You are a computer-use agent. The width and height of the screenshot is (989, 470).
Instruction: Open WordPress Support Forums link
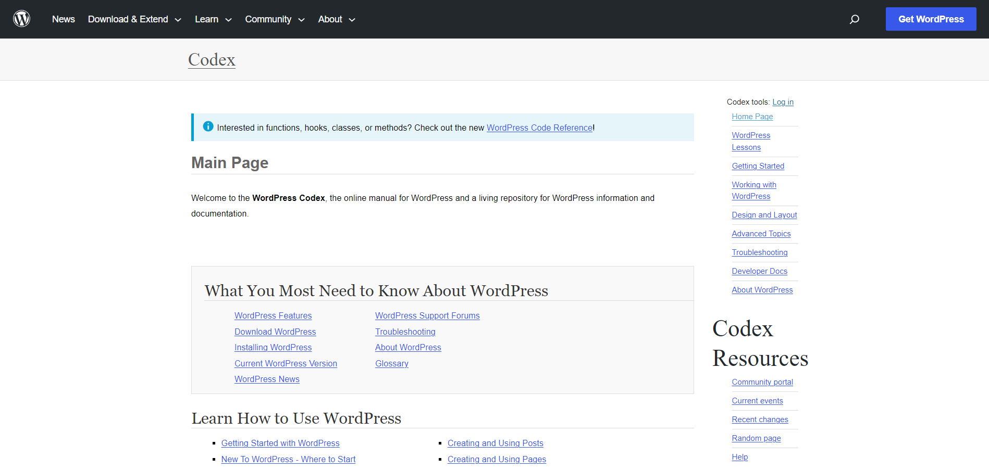click(427, 315)
